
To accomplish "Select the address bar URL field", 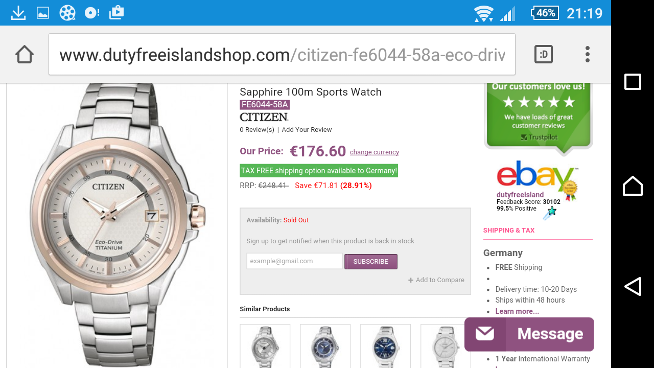I will (282, 54).
